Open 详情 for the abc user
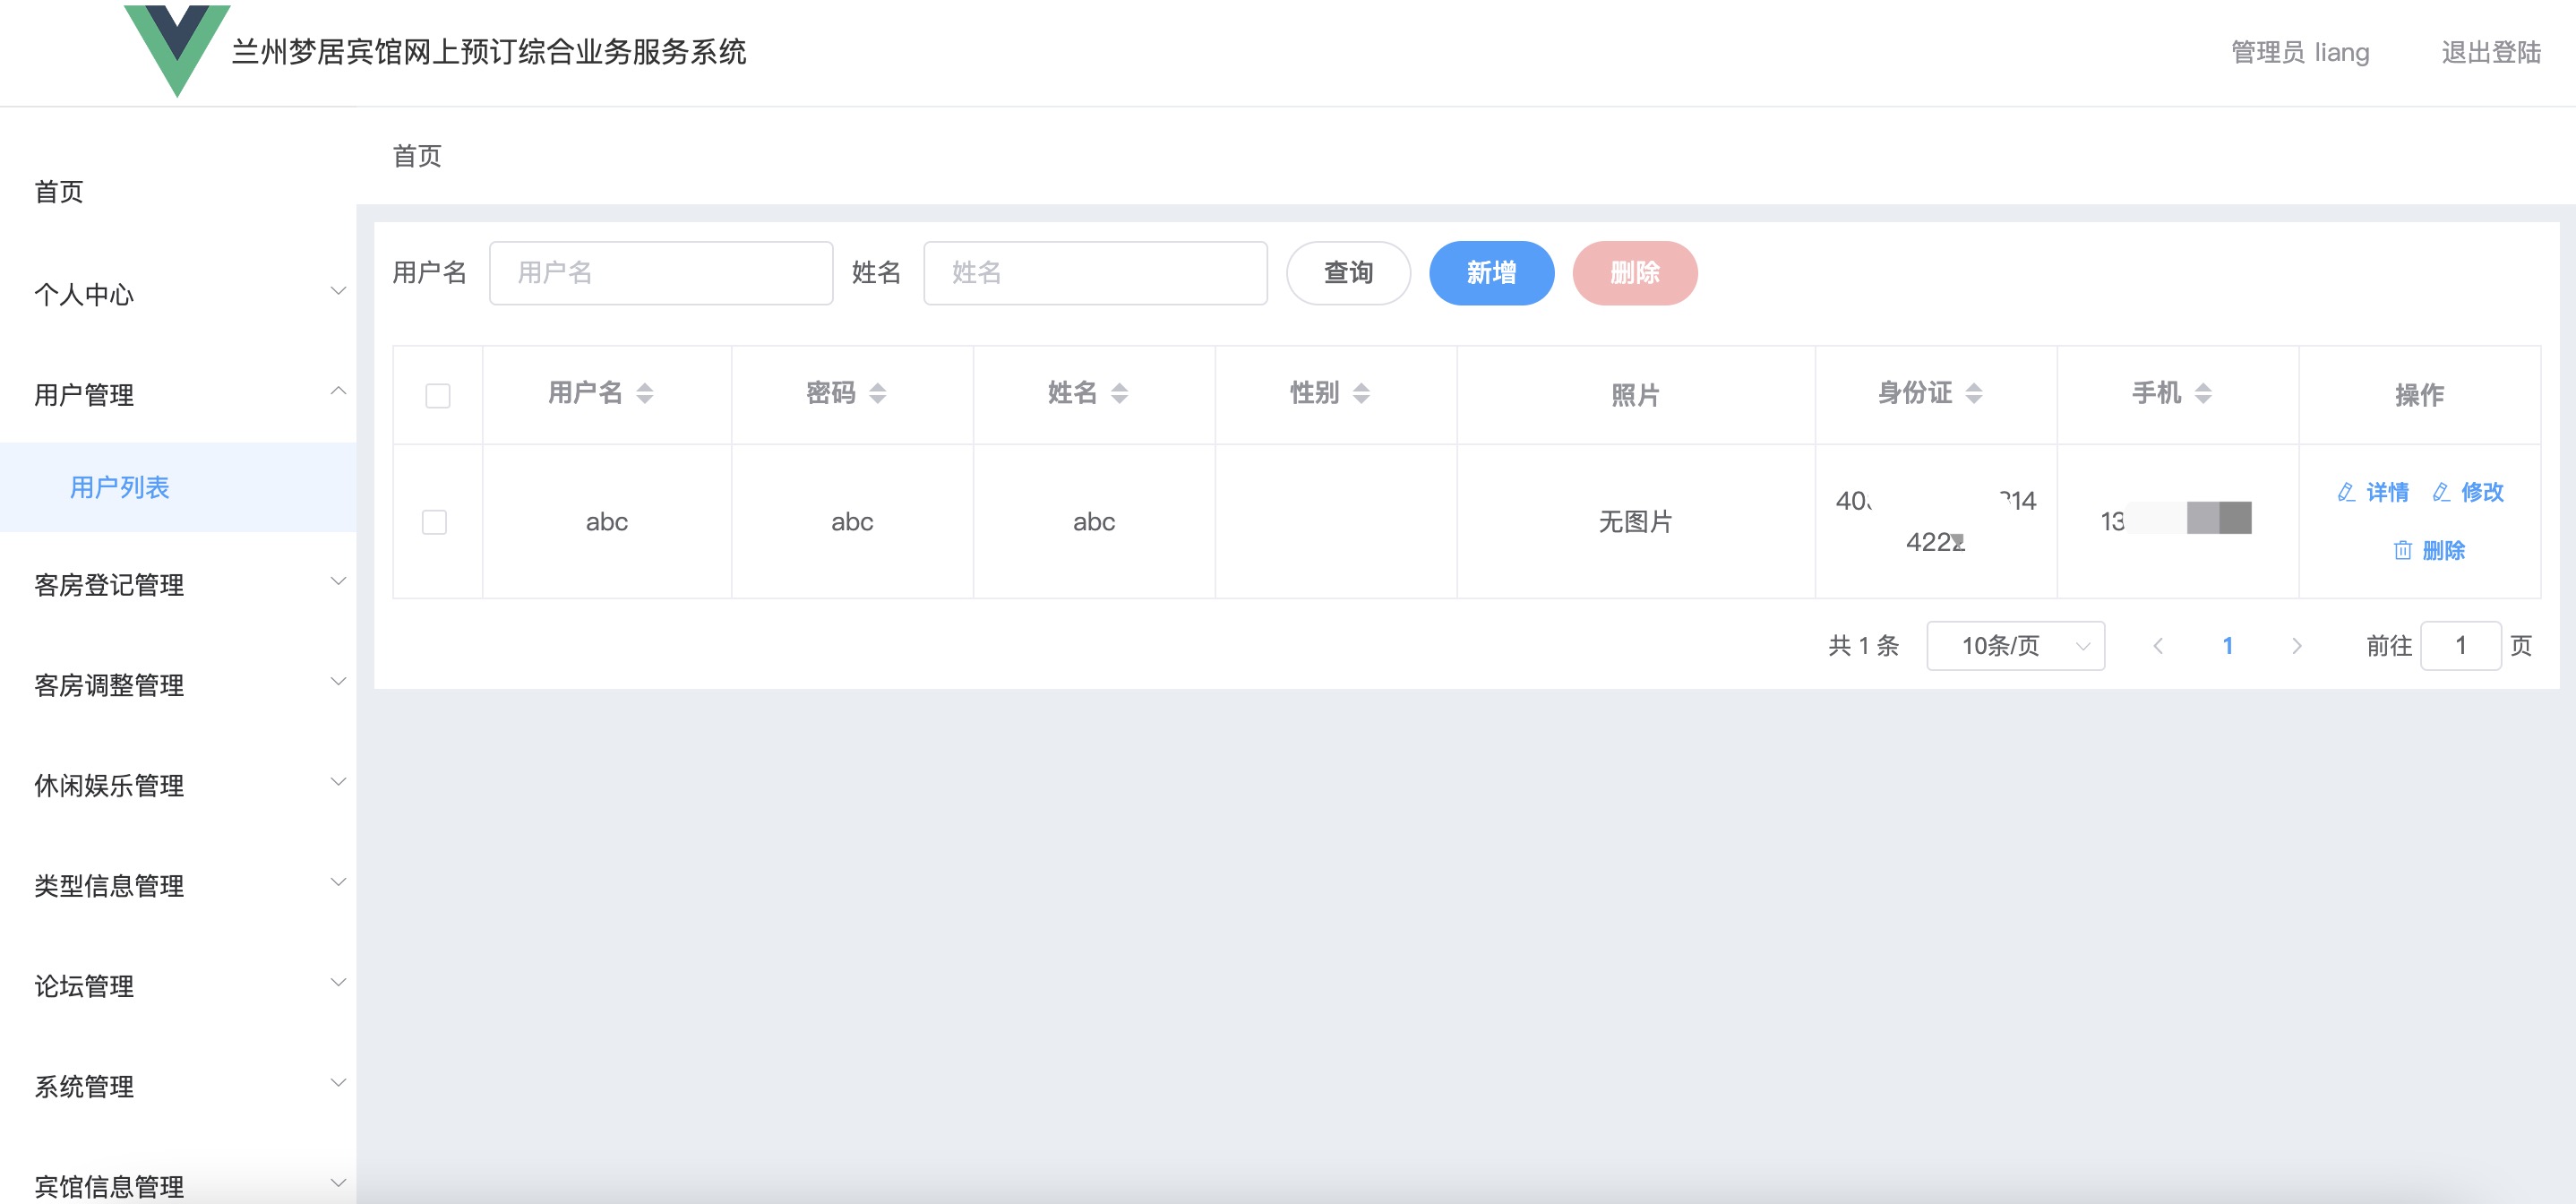 coord(2373,492)
